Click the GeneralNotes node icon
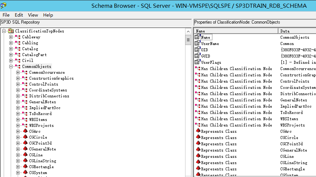The image size is (316, 177). coord(25,102)
